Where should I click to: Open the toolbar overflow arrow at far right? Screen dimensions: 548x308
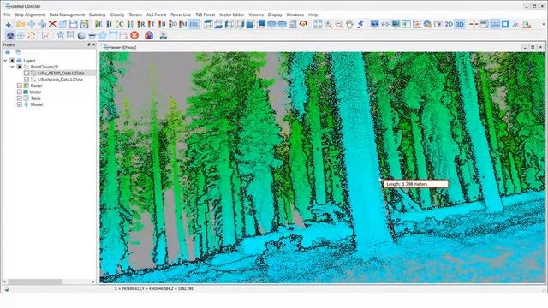pyautogui.click(x=544, y=24)
